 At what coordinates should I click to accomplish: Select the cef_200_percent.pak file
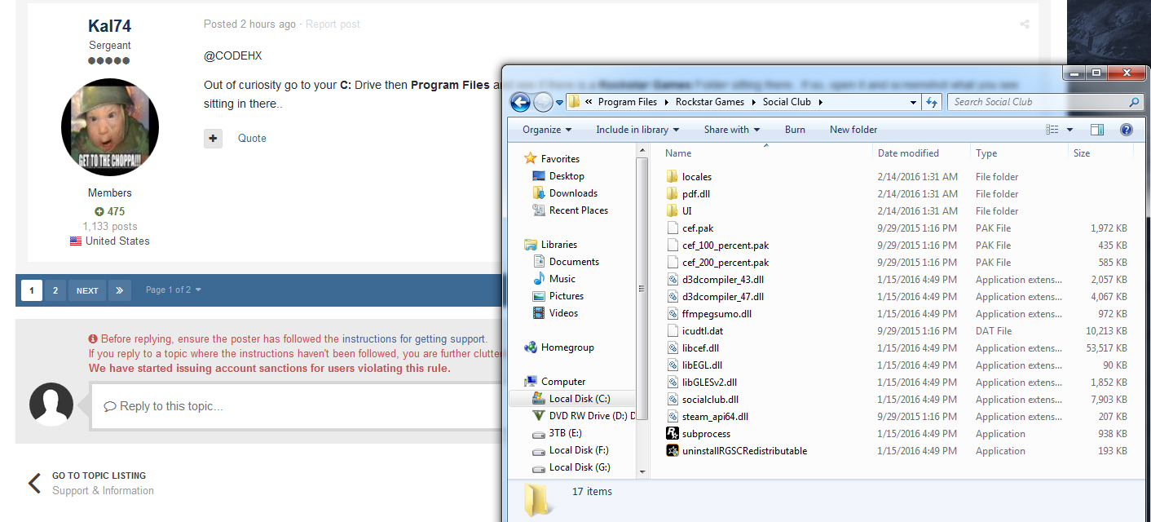click(725, 263)
